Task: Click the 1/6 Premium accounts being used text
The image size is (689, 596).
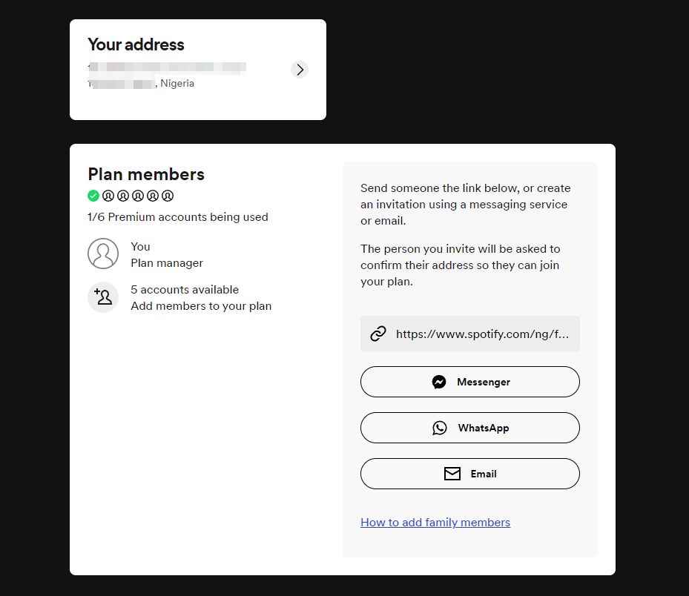Action: click(178, 217)
